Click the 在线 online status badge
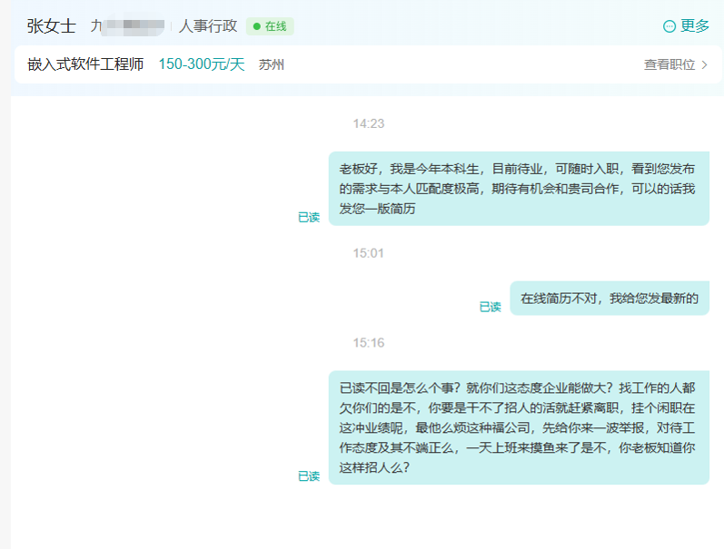The image size is (724, 549). 270,26
